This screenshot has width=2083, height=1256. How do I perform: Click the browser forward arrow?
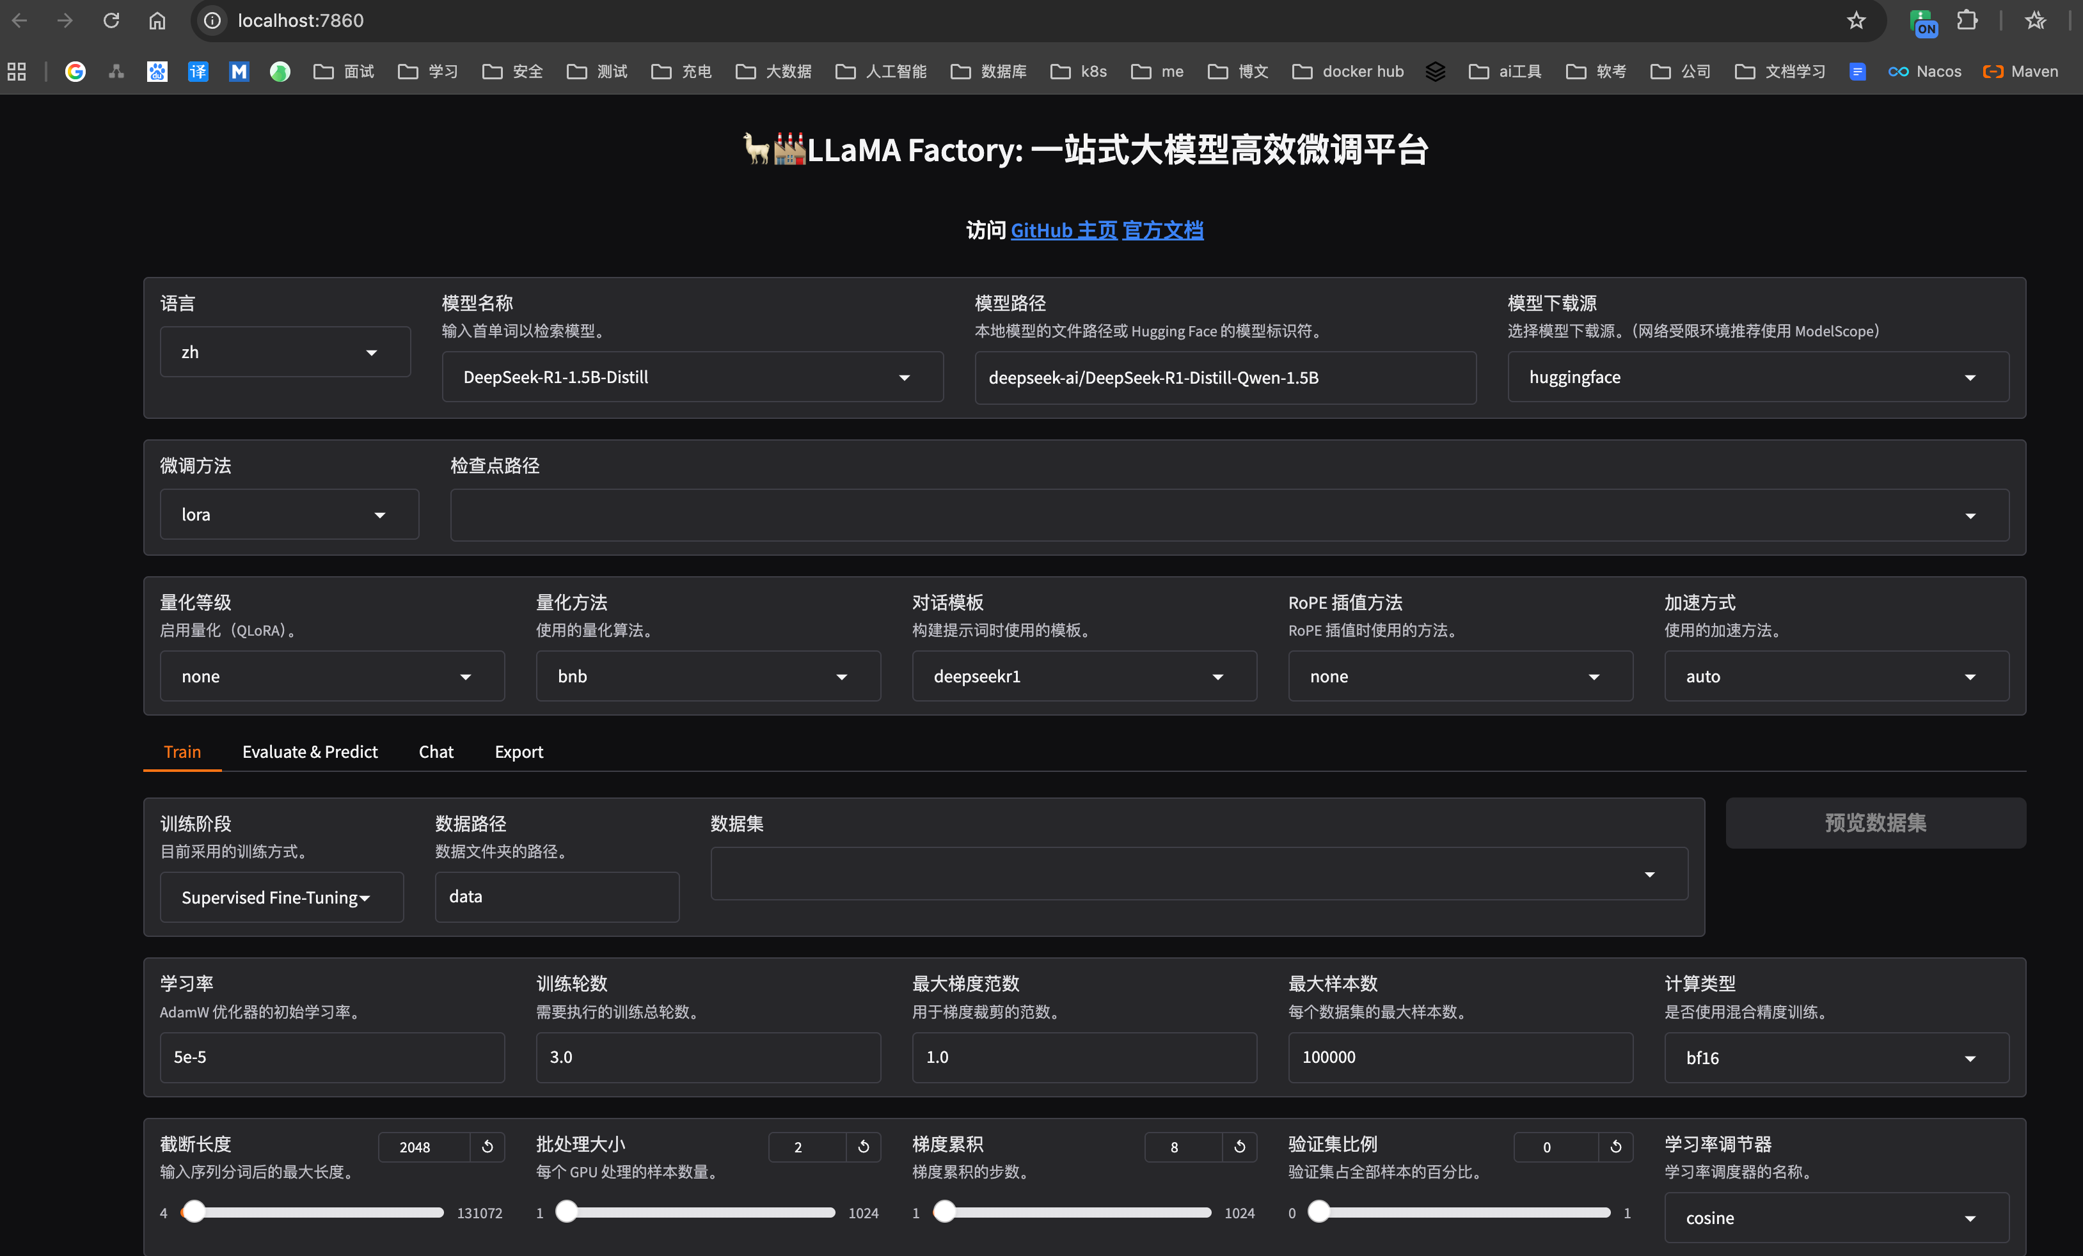tap(65, 20)
